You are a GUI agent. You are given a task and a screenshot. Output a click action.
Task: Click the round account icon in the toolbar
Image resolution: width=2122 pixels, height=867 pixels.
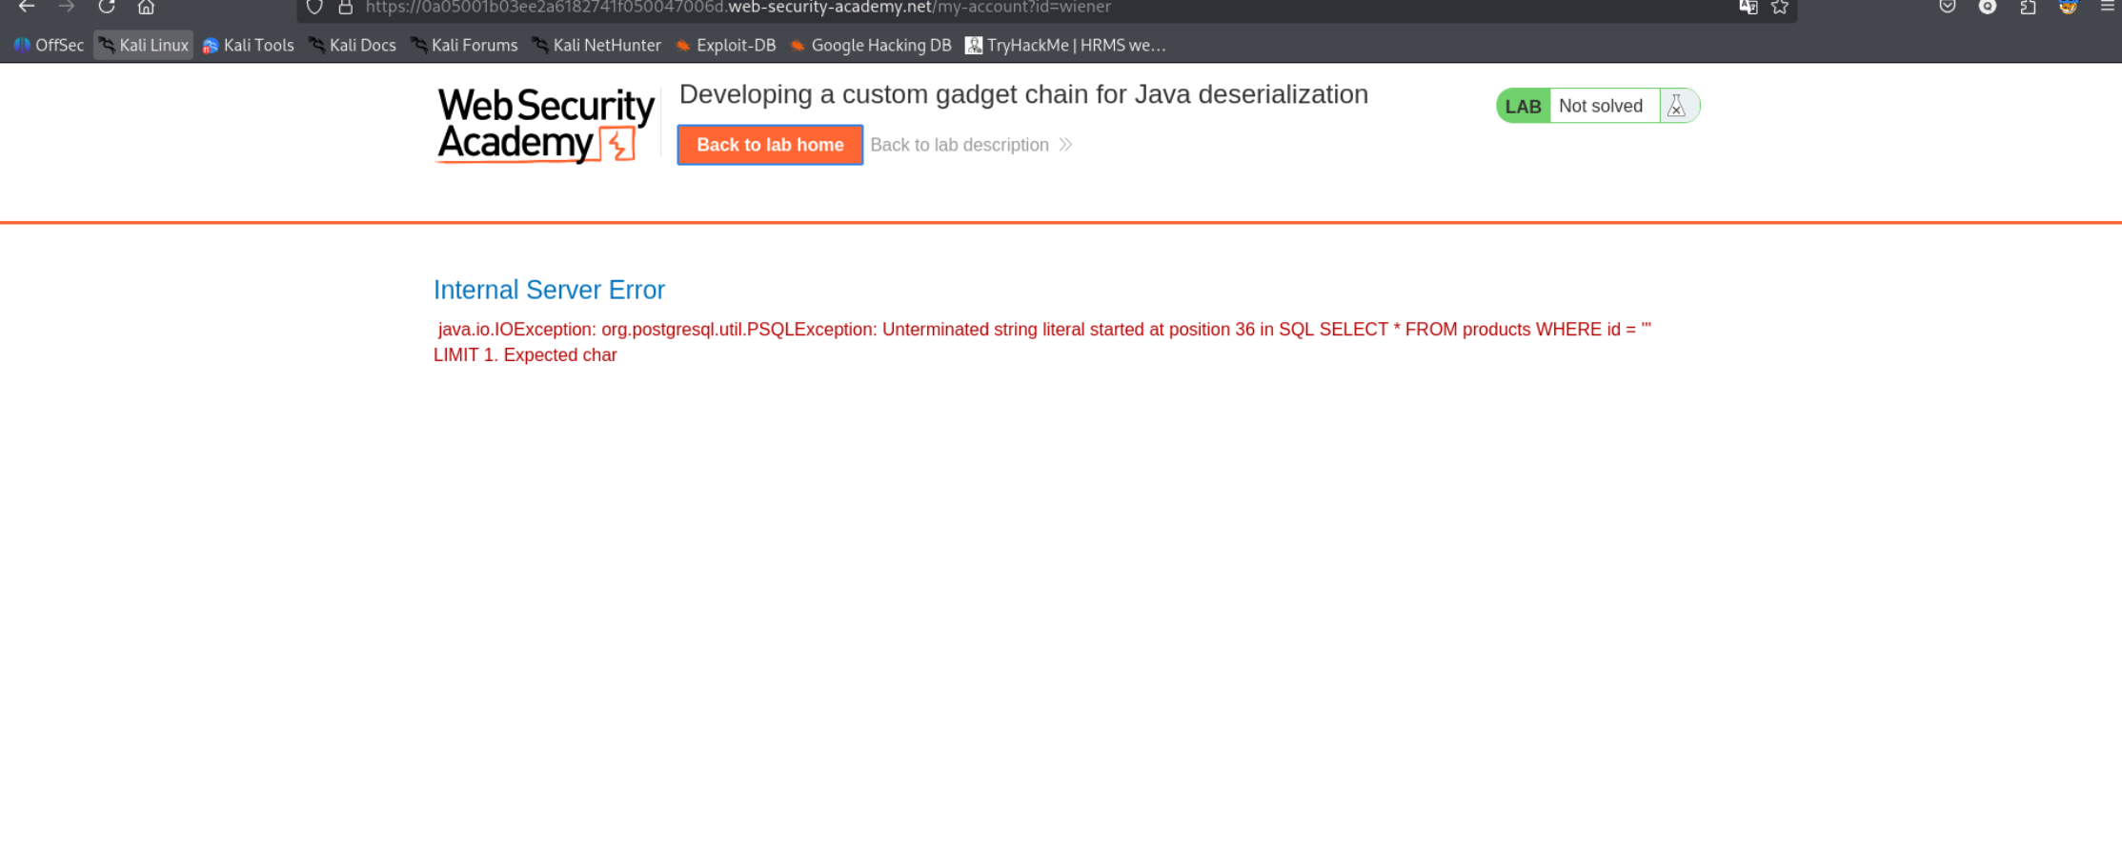click(x=1988, y=7)
